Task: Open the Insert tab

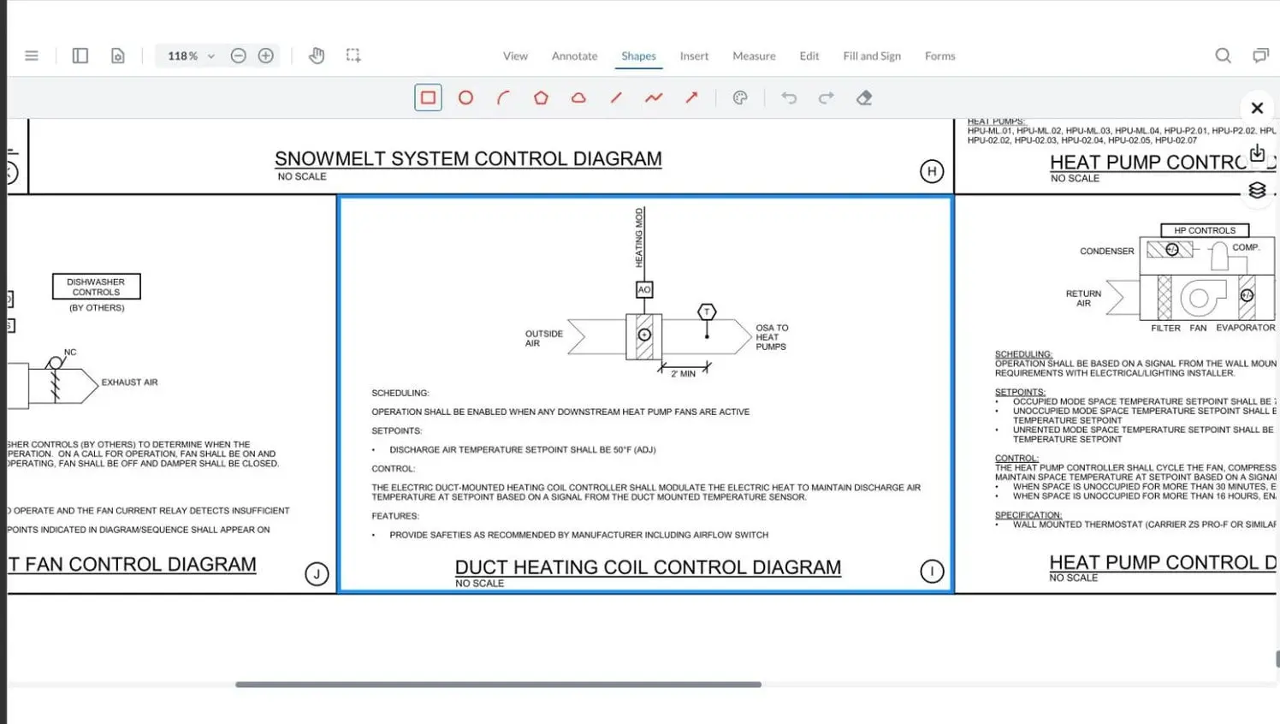Action: [x=694, y=56]
